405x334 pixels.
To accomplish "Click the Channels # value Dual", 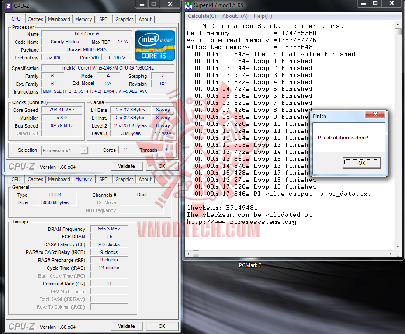I will (142, 195).
